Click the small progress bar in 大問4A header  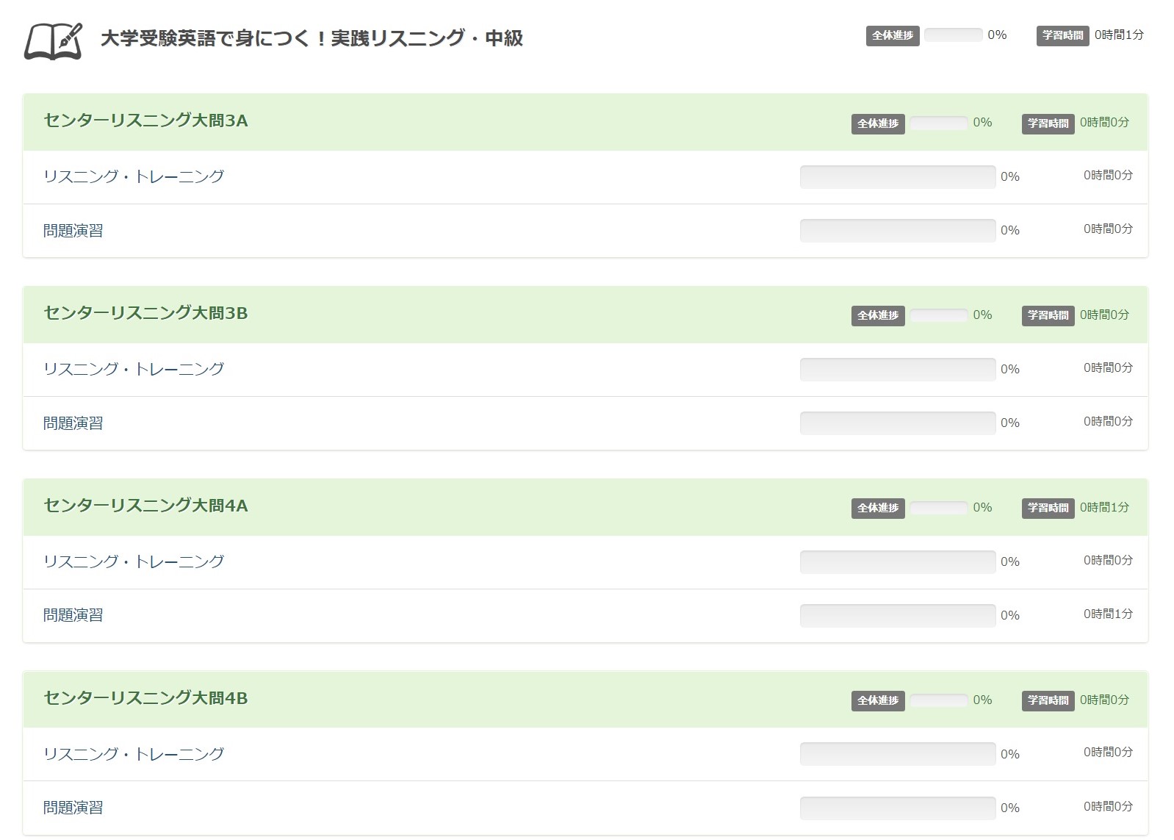pyautogui.click(x=939, y=508)
